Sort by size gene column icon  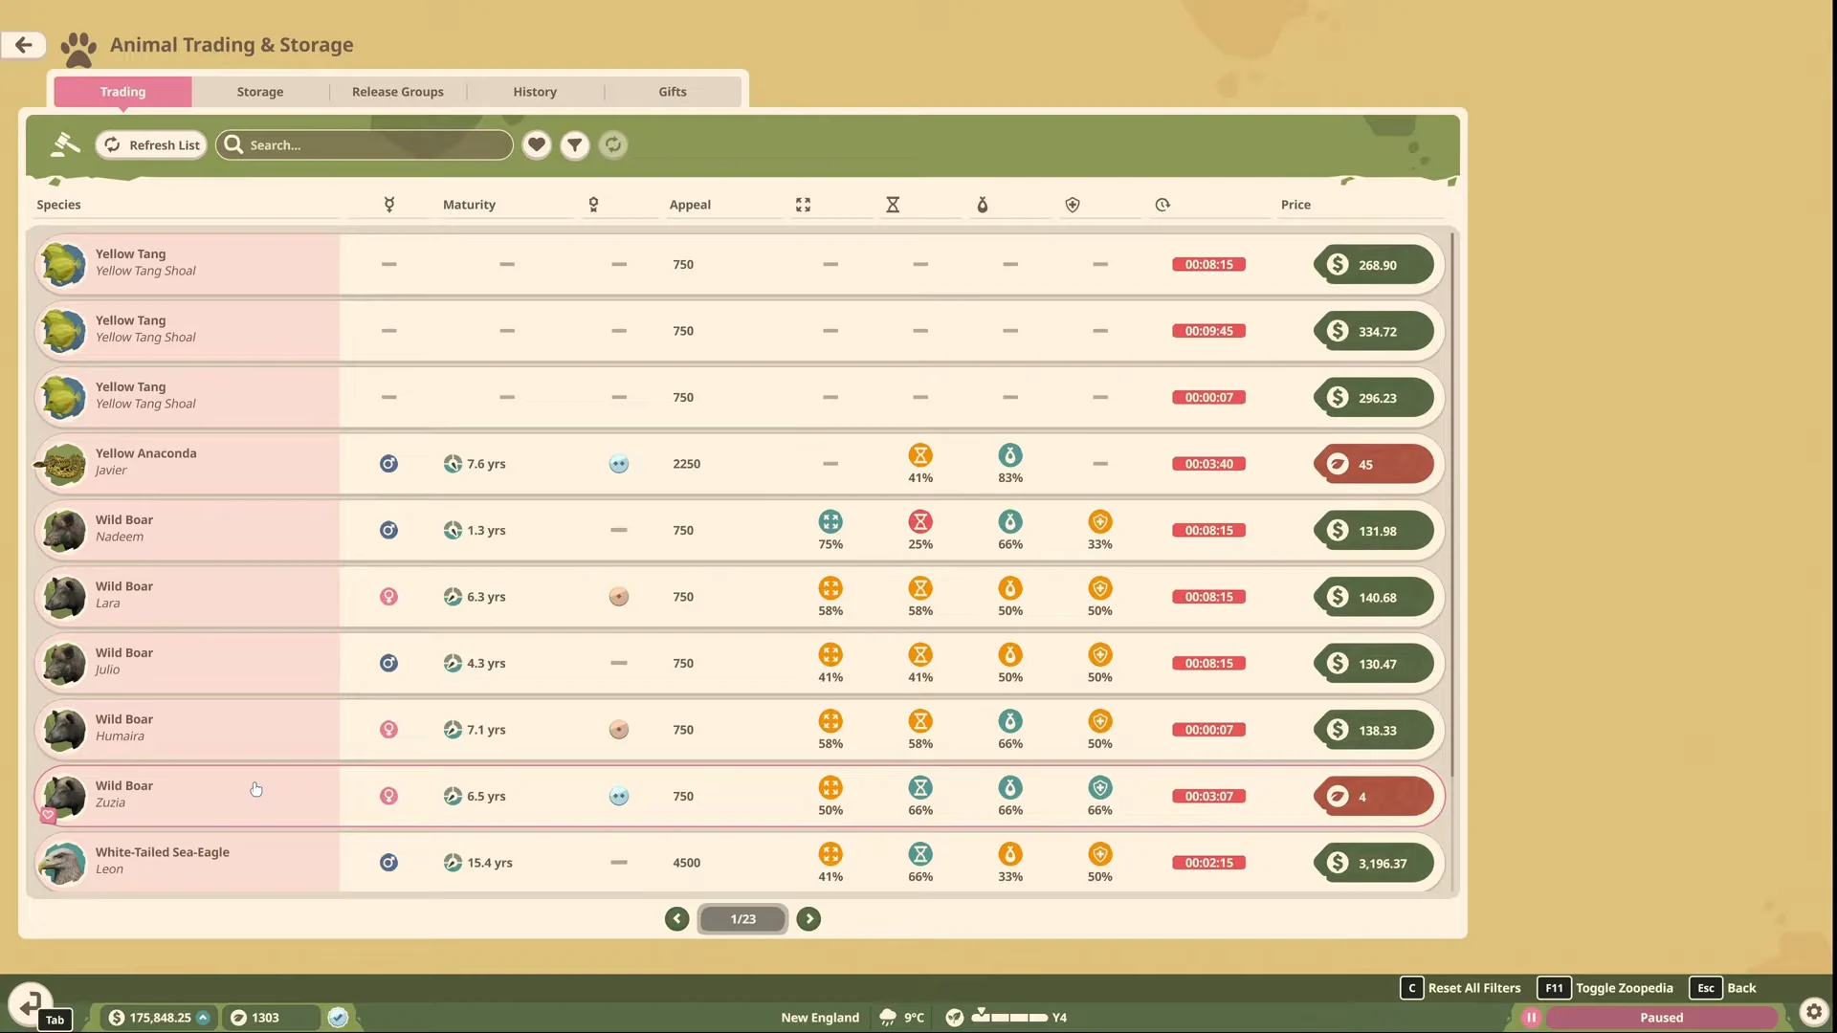(x=803, y=205)
